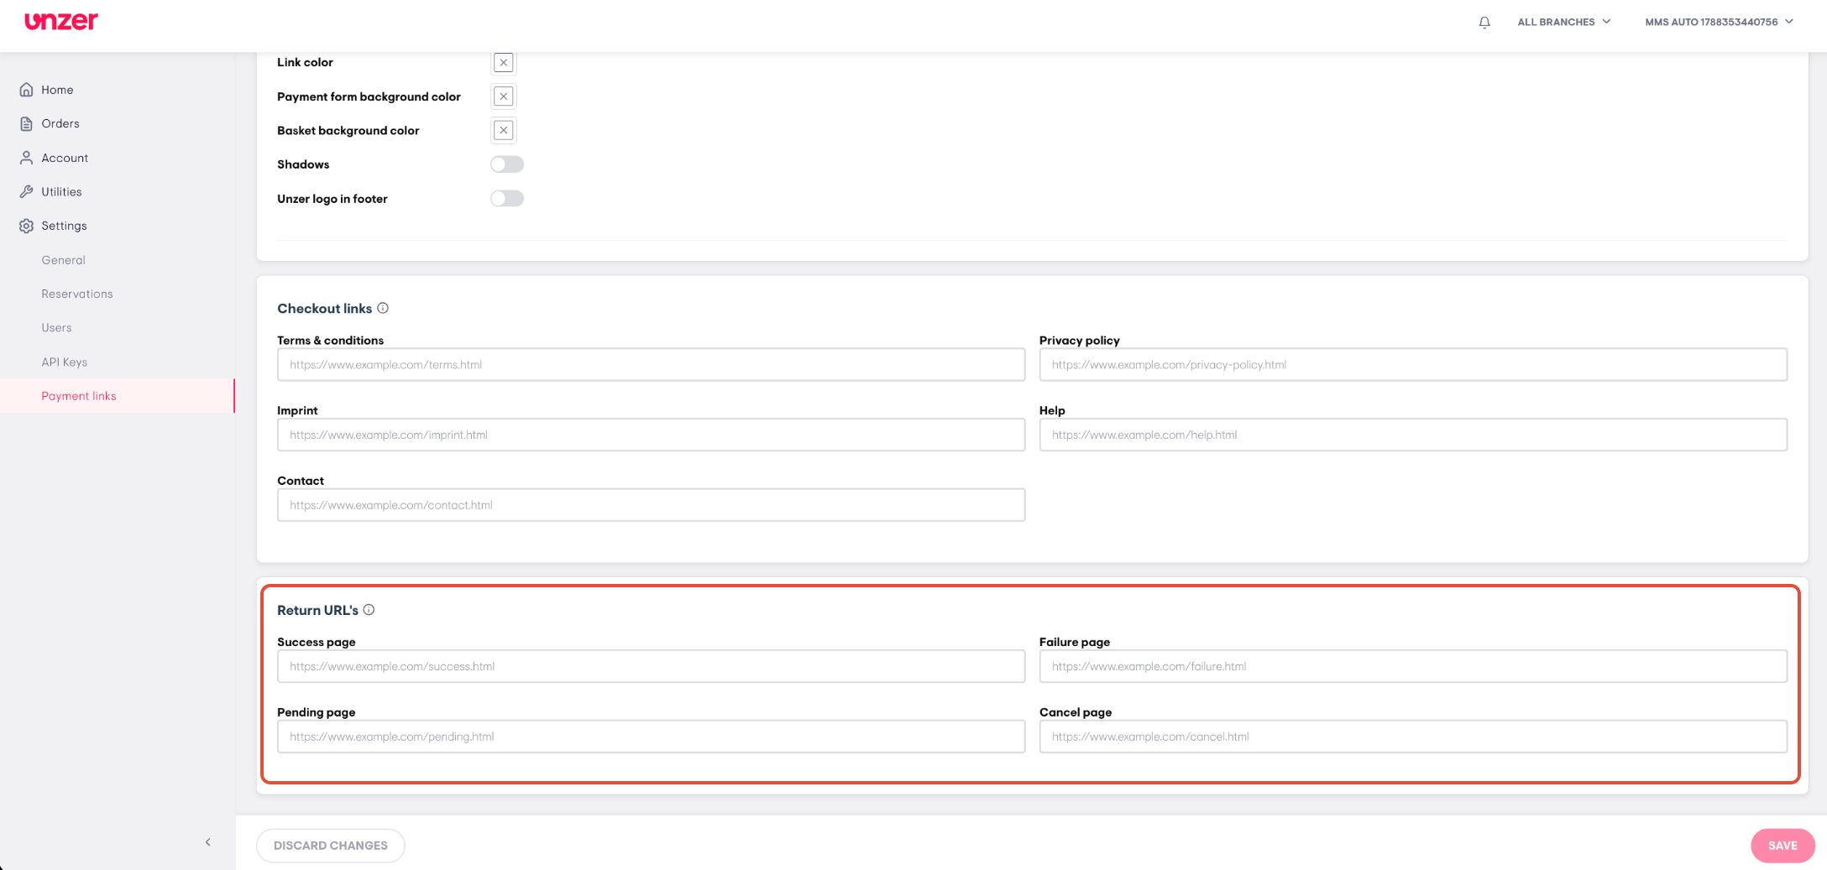The image size is (1827, 870).
Task: Open Basket background color swatch
Action: tap(504, 131)
